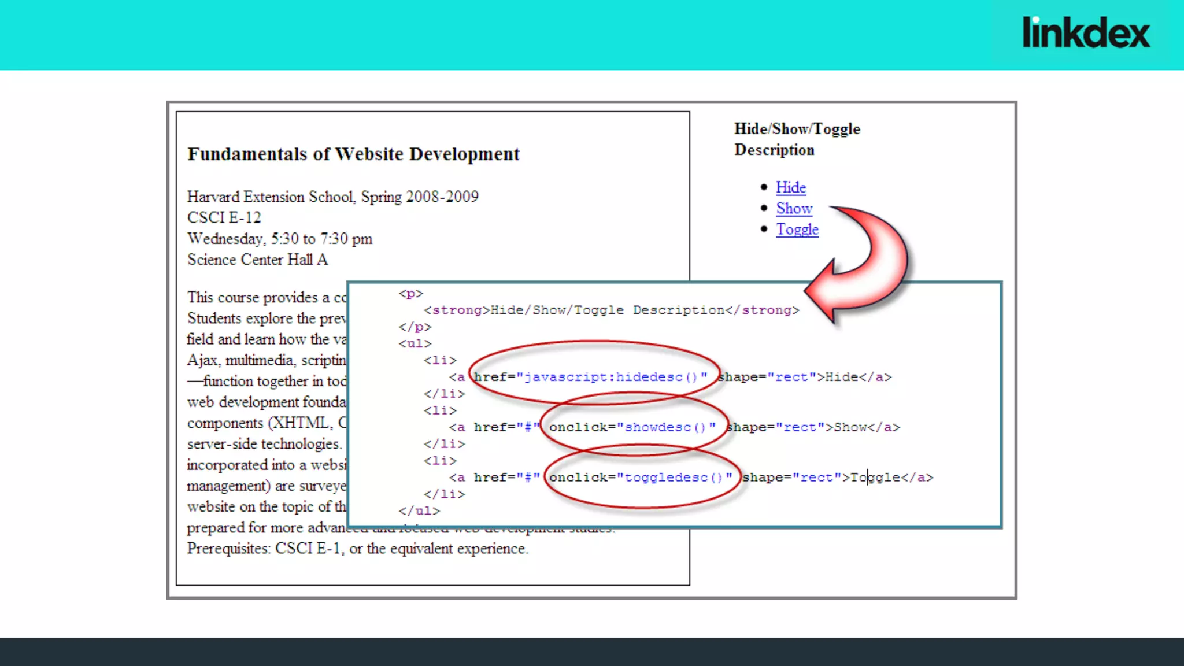
Task: Click the 'Toggle</a>' text in code
Action: (891, 478)
